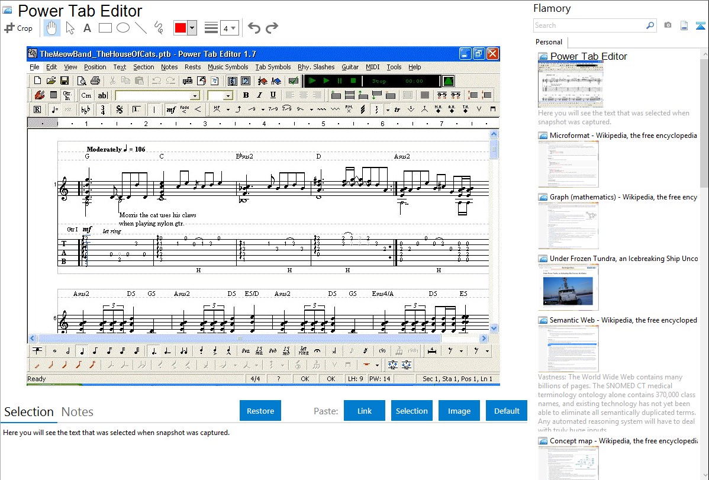This screenshot has width=709, height=480.
Task: Open the Rhy. Slashes menu
Action: click(316, 67)
